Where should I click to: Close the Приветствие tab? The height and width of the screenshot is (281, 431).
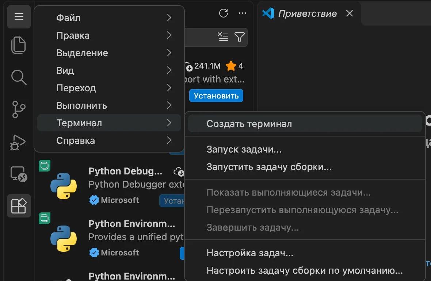pos(349,13)
